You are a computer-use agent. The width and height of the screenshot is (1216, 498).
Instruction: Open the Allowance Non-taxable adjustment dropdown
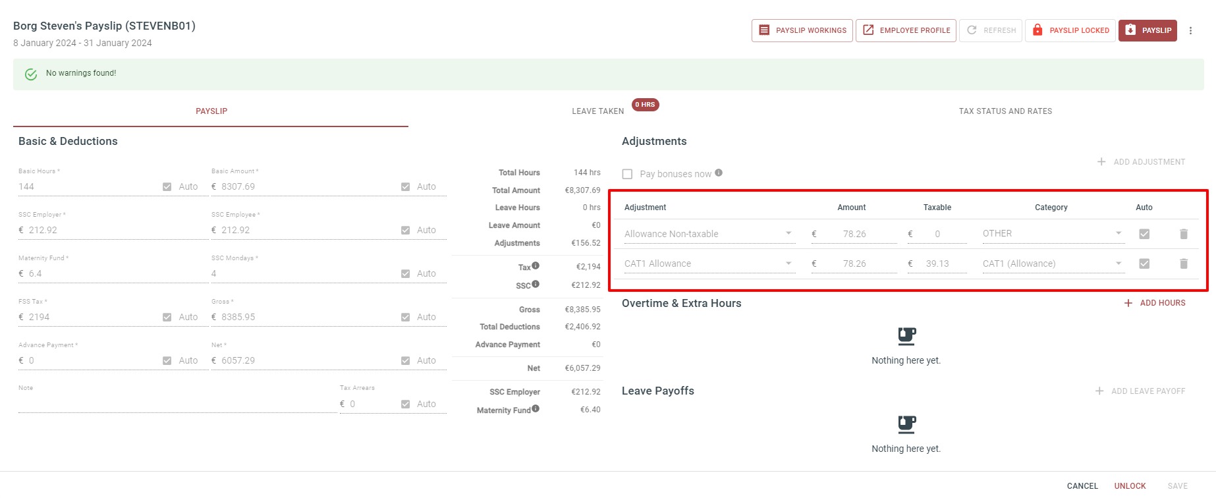pyautogui.click(x=709, y=234)
